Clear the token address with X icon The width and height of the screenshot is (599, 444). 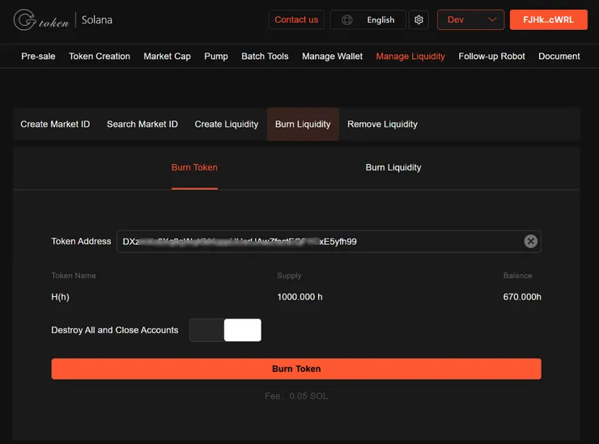[530, 241]
